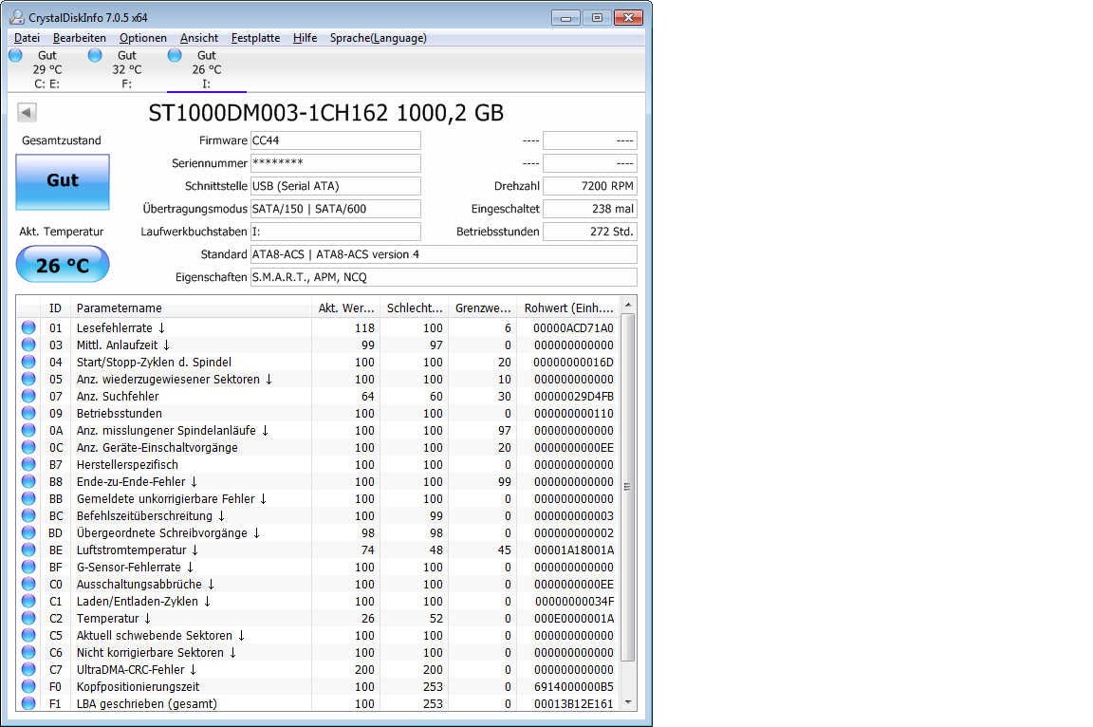Click the Schlechtester column header
This screenshot has height=727, width=1093.
[x=414, y=308]
